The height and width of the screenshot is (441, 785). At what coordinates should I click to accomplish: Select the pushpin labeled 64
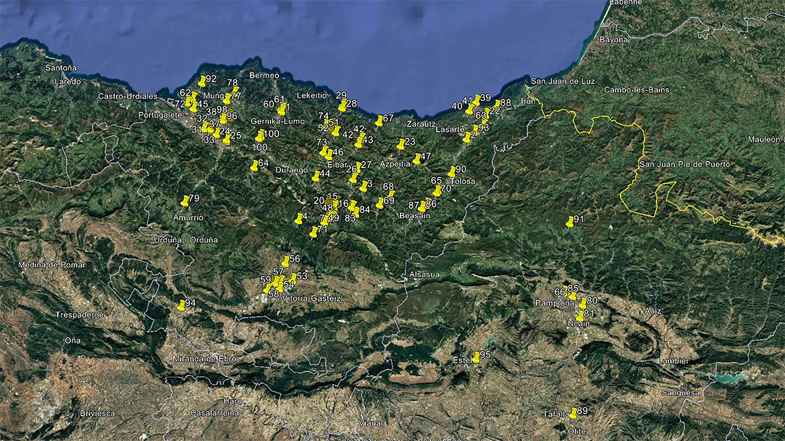point(255,166)
